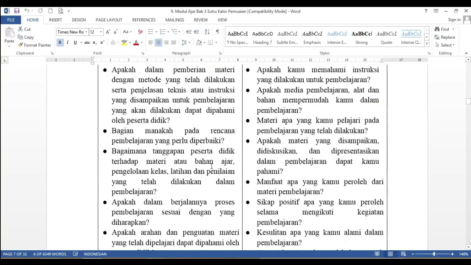The image size is (471, 265).
Task: Click the Grow Font icon
Action: tap(108, 32)
